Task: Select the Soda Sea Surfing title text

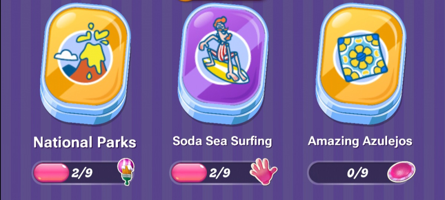Action: click(x=222, y=141)
